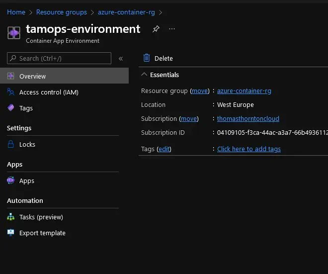
Task: Click the Locks padlock icon
Action: point(10,144)
